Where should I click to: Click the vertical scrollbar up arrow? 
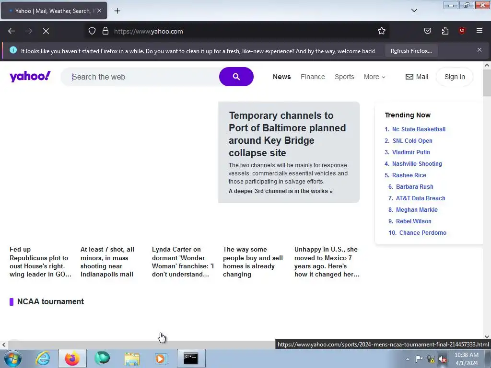coord(487,65)
